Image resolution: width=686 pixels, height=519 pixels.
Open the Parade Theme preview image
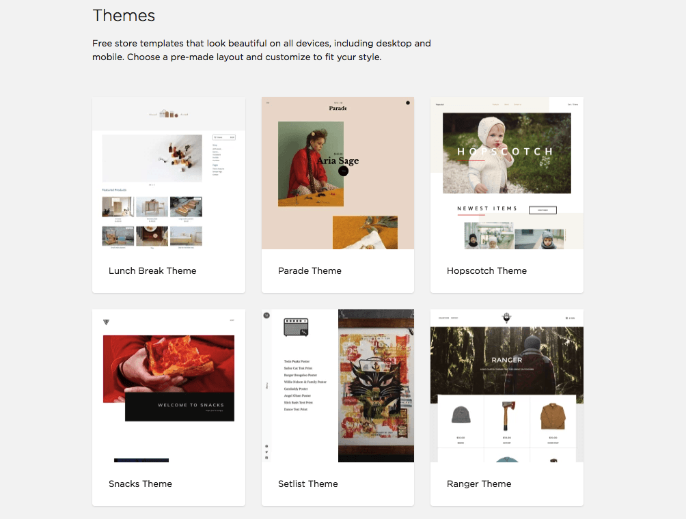click(x=338, y=173)
